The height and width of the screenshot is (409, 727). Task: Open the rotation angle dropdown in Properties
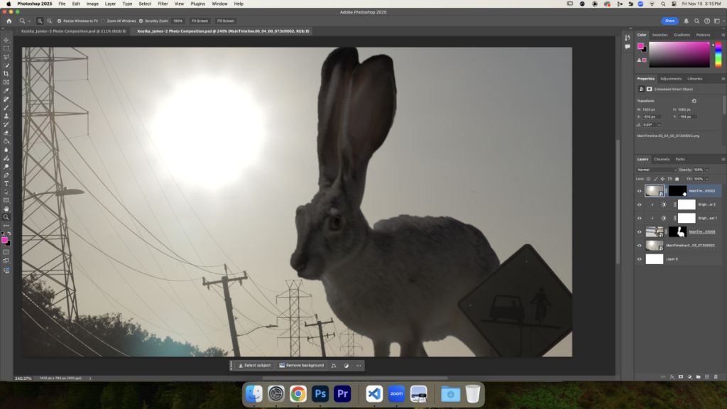tap(660, 124)
